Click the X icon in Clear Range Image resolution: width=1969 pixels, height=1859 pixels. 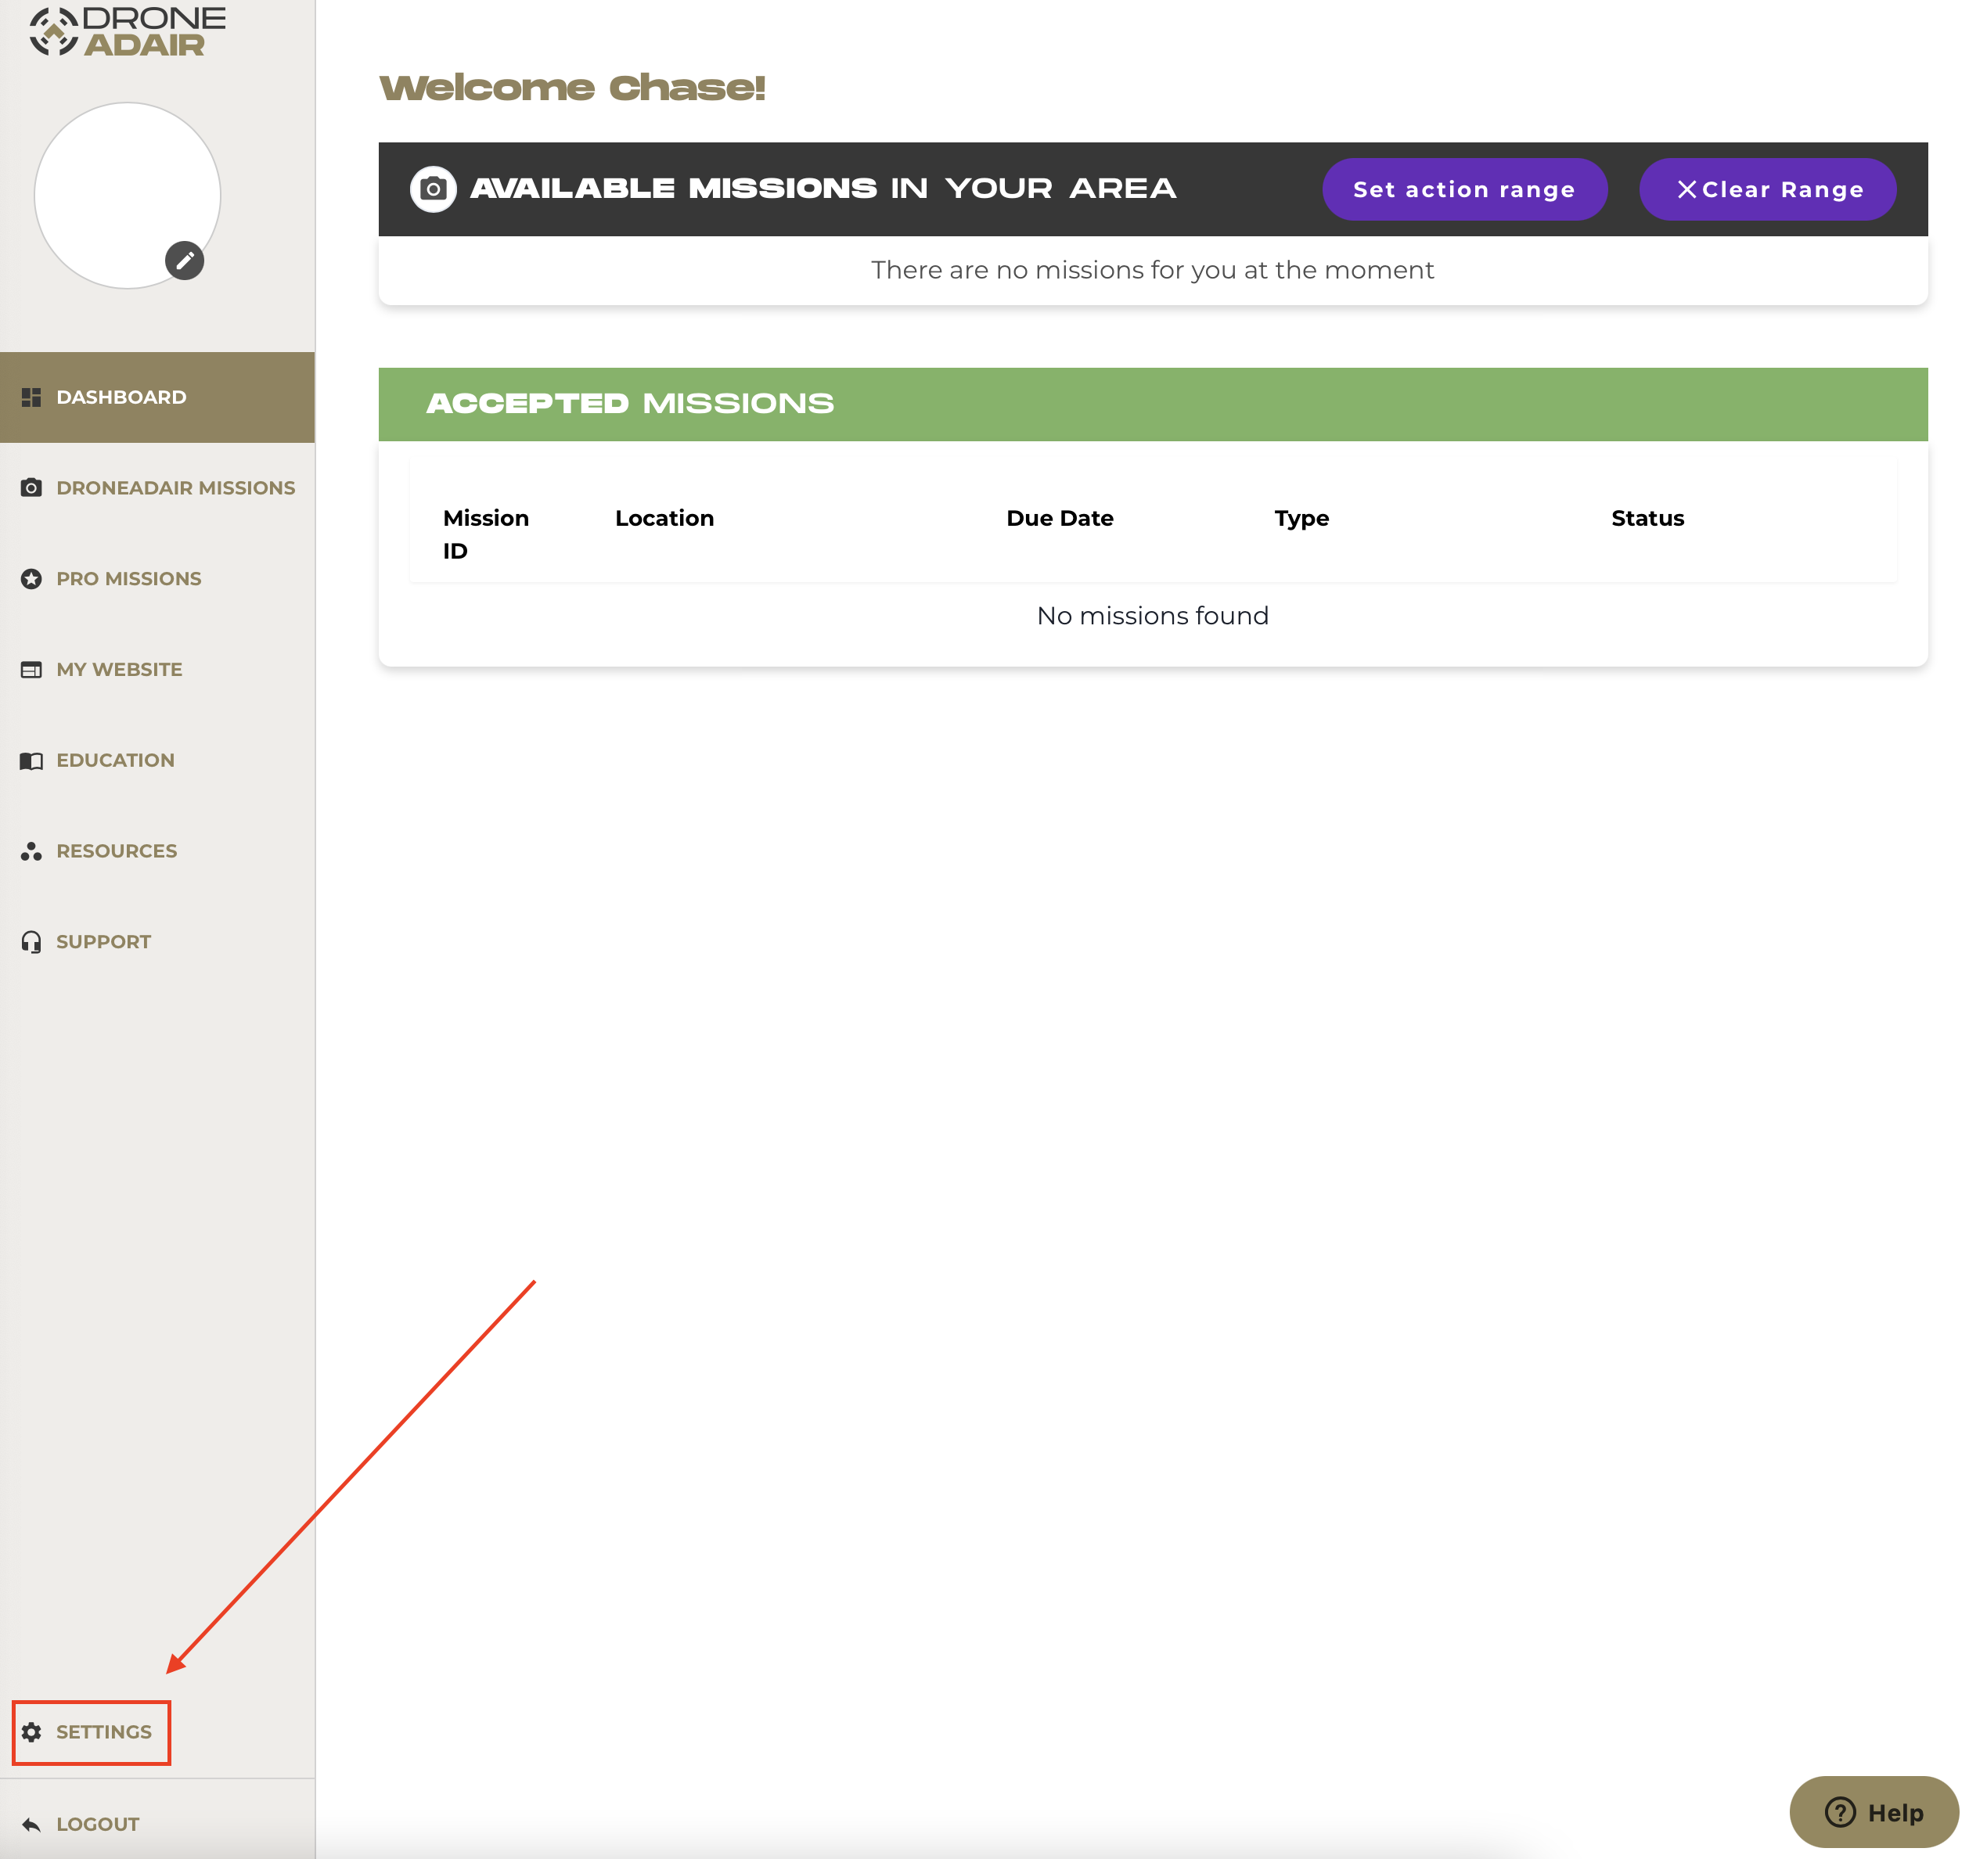(x=1686, y=189)
